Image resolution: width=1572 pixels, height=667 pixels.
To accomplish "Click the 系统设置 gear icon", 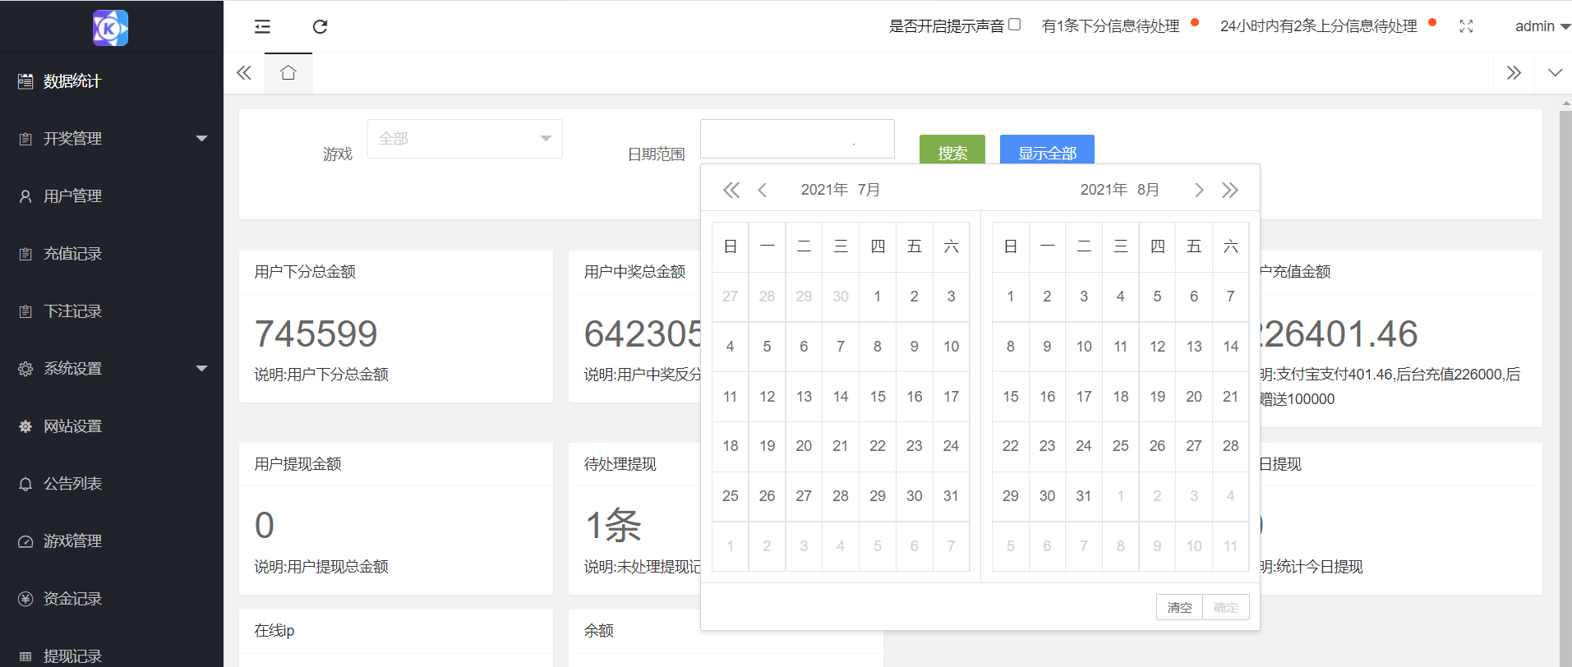I will coord(25,369).
